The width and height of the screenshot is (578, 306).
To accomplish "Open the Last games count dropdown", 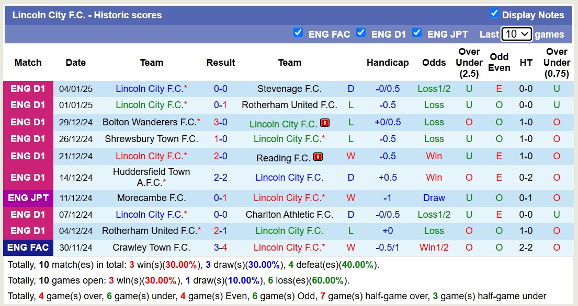I will click(517, 33).
